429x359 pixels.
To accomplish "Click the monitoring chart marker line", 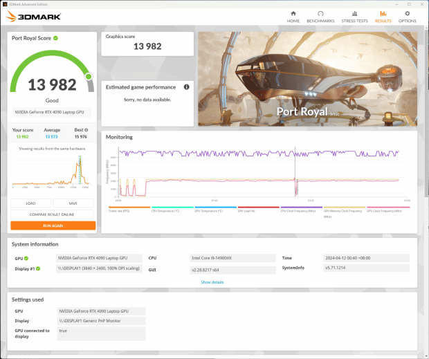I will 295,171.
